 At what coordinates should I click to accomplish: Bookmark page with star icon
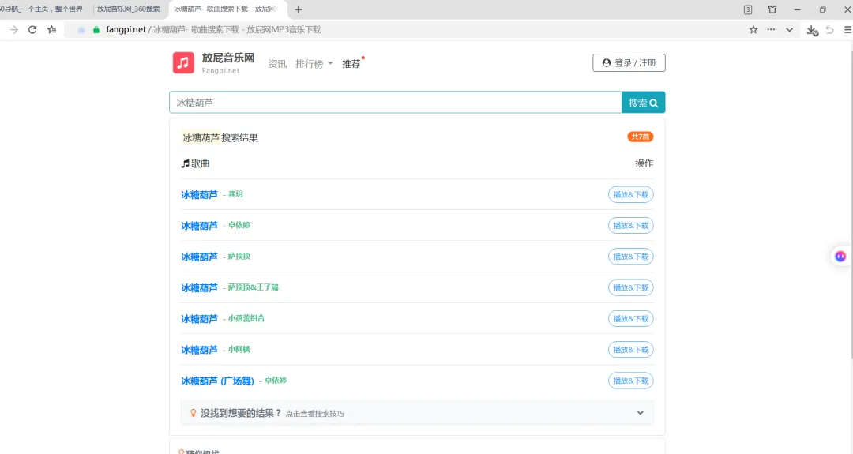click(753, 30)
